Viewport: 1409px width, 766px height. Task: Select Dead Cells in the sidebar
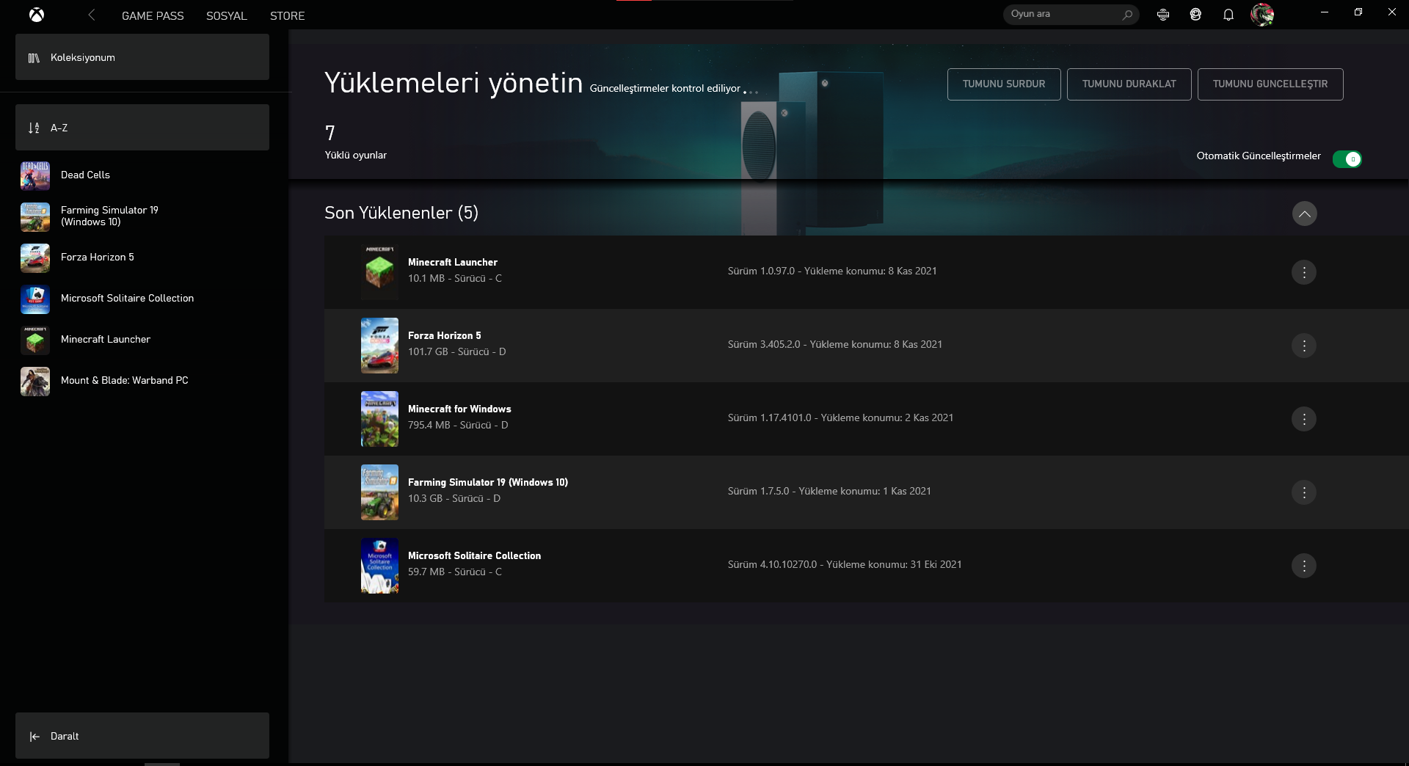pyautogui.click(x=142, y=175)
